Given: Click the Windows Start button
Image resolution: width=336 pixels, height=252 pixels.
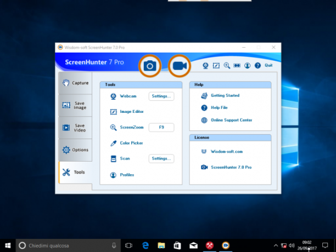Looking at the screenshot, I should (8, 245).
